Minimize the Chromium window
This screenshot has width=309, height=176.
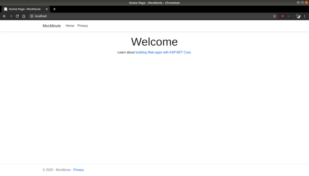(x=298, y=3)
